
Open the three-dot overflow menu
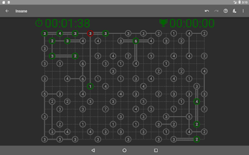coord(243,11)
